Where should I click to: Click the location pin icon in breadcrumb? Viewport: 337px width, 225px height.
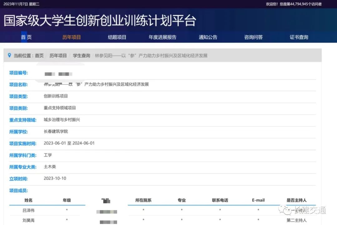coord(9,55)
